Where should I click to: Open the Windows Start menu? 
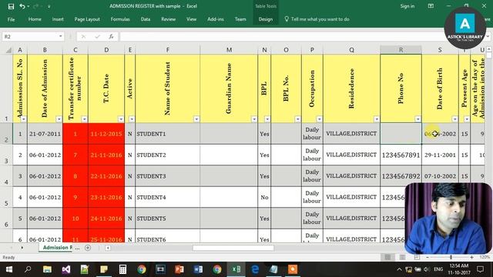pos(8,269)
